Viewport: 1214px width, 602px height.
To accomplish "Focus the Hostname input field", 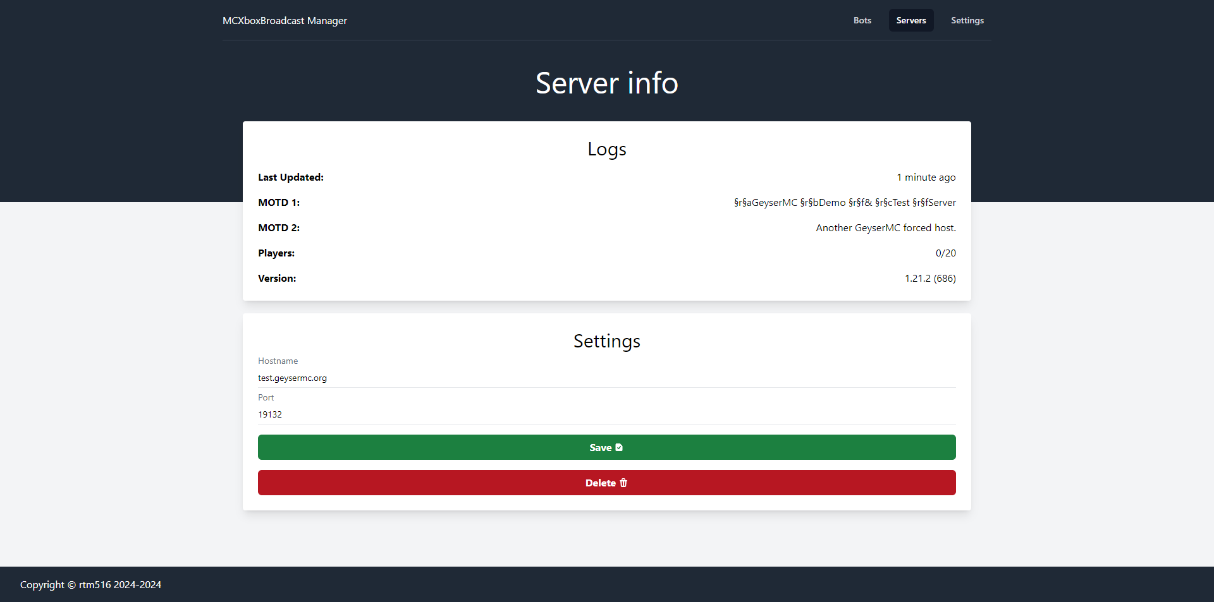I will pos(607,378).
